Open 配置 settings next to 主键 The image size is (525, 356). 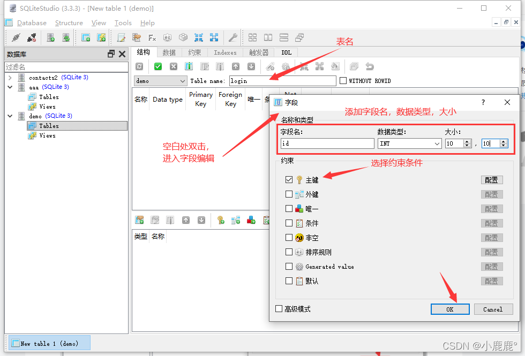coord(491,180)
